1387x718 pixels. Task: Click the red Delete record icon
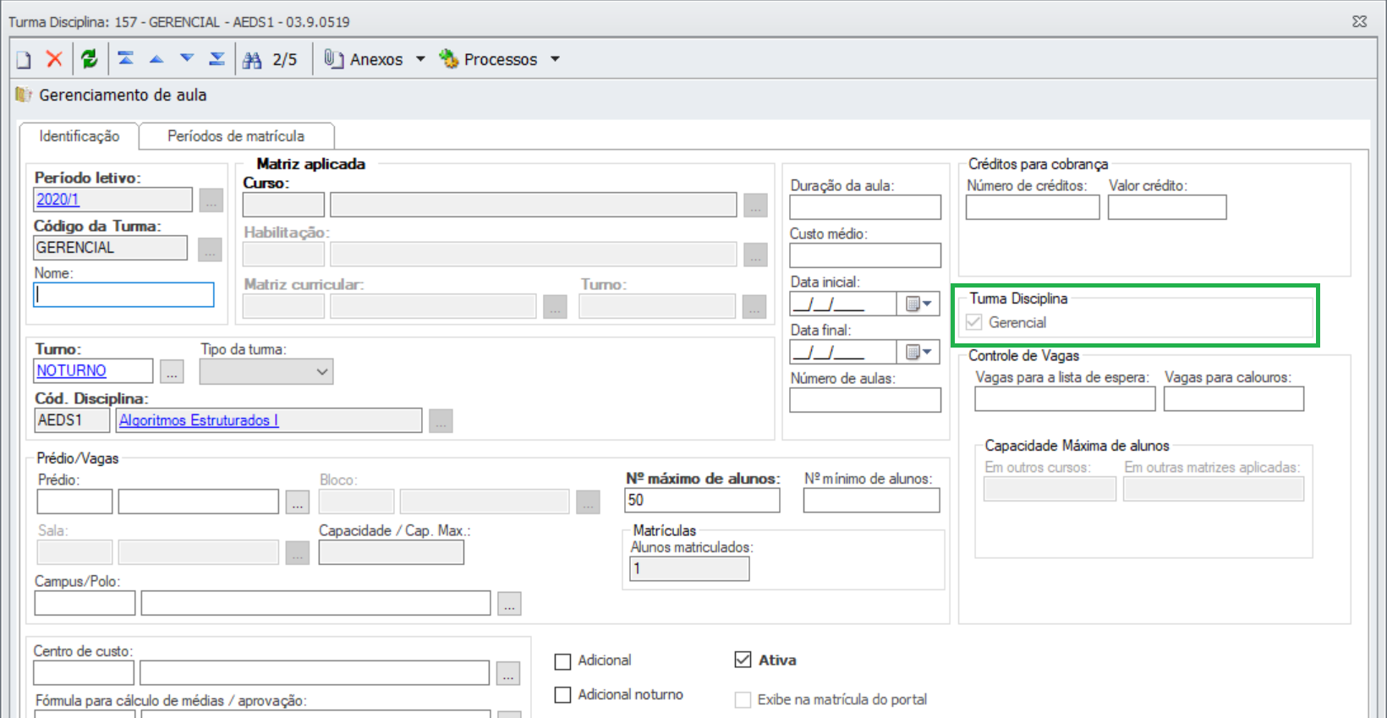tap(54, 58)
